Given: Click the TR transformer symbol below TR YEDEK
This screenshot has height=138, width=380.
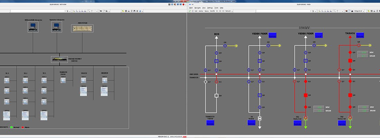Looking at the screenshot, I should (260, 118).
